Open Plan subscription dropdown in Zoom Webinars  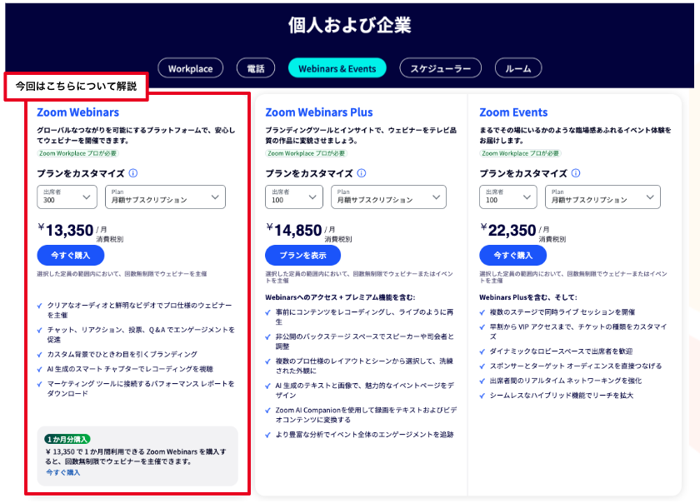pos(165,197)
